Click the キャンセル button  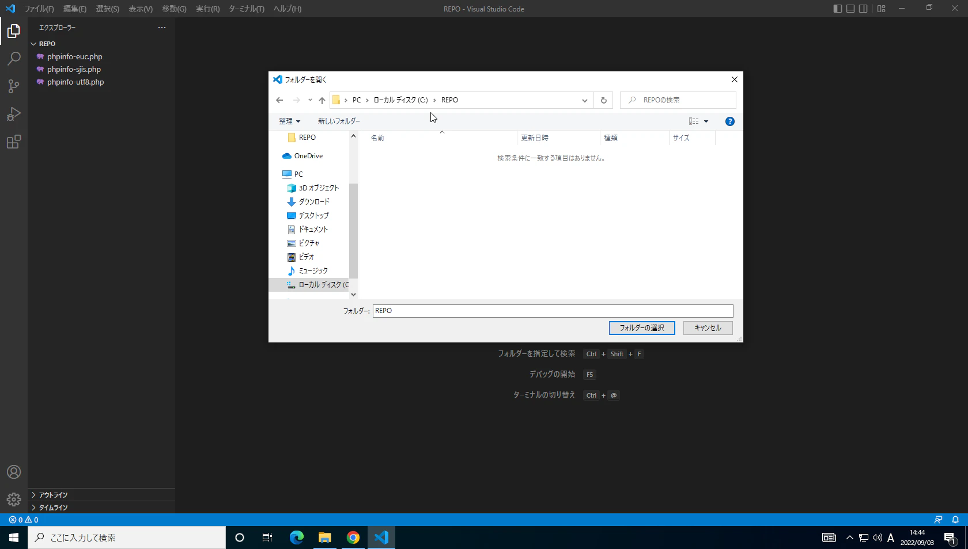point(708,328)
